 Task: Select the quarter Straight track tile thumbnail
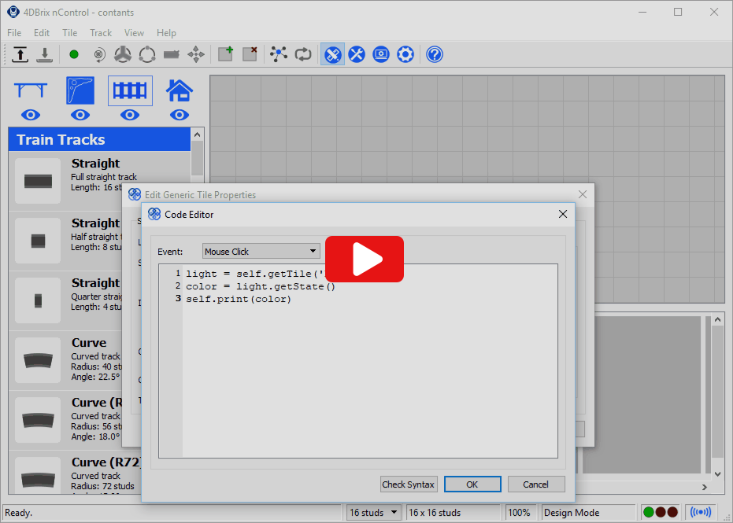click(x=38, y=300)
